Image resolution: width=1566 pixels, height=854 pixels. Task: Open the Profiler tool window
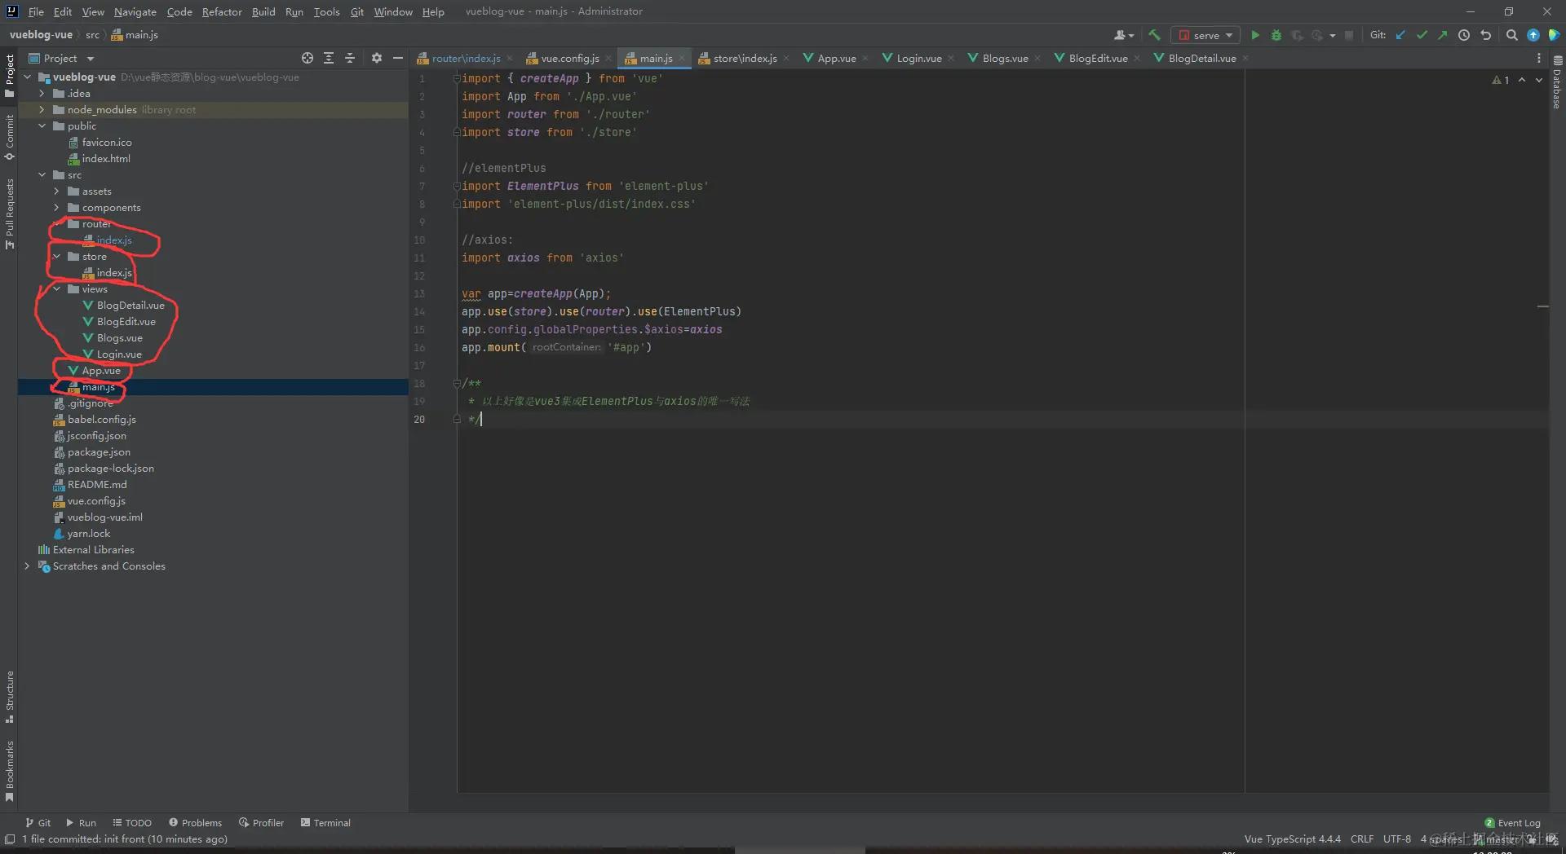[261, 823]
